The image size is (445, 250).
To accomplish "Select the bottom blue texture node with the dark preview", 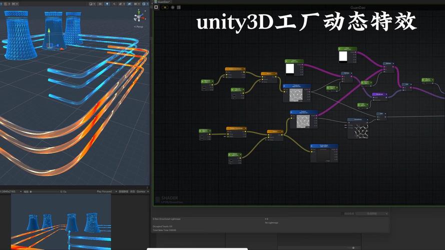I will click(x=324, y=153).
